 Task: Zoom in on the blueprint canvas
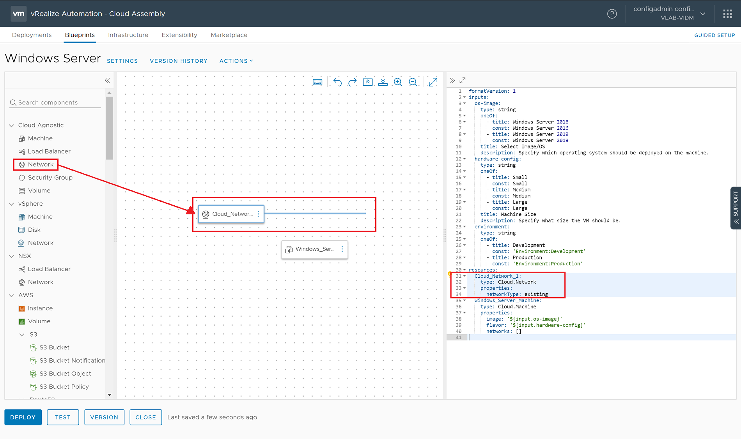(397, 82)
